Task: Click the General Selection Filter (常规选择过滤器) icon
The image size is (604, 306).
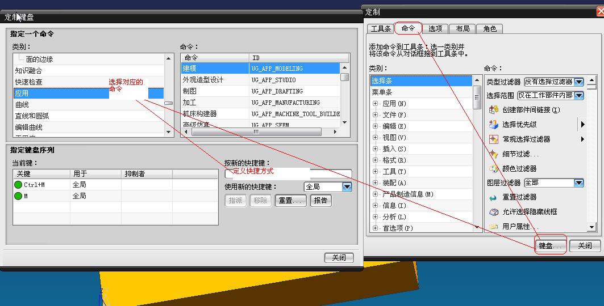Action: (493, 139)
